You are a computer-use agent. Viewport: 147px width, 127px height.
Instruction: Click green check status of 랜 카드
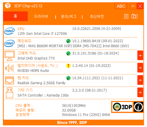tap(68, 78)
